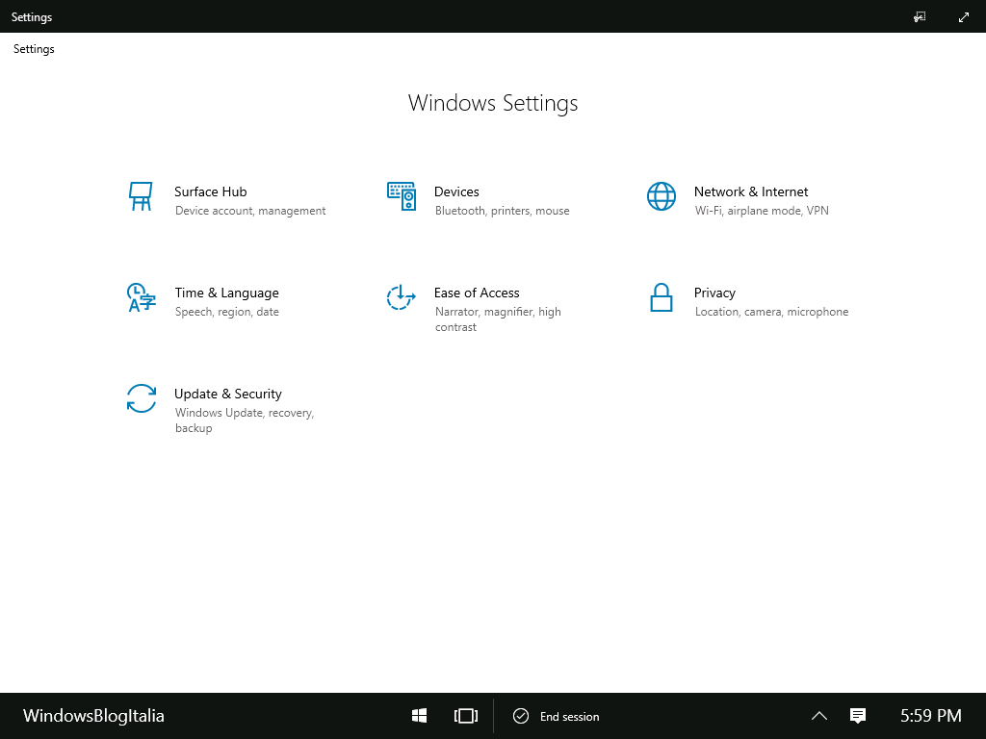Click the 5:59 PM clock
Viewport: 986px width, 739px height.
point(931,716)
